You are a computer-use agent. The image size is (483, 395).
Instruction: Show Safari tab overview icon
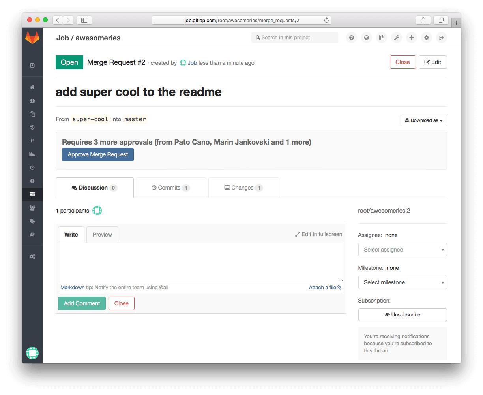click(x=441, y=20)
